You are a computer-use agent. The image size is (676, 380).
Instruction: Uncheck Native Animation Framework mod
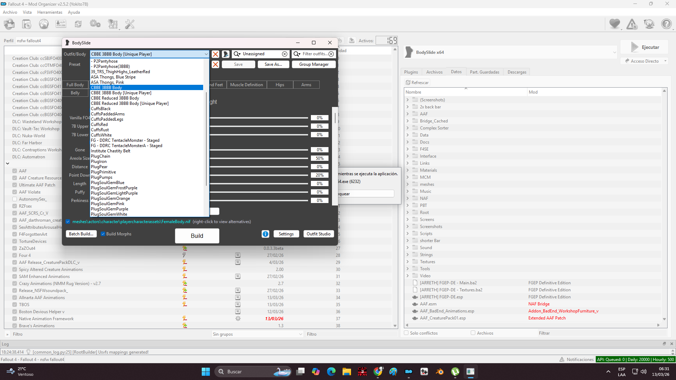pos(15,319)
